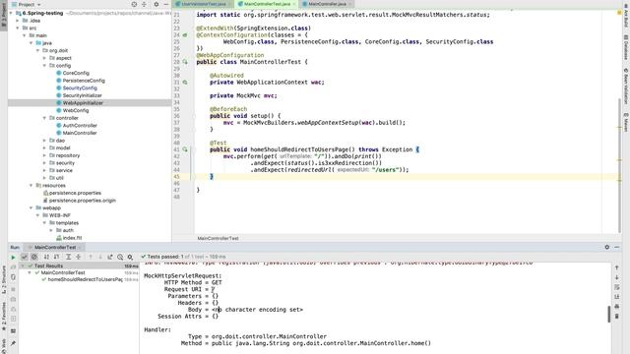This screenshot has height=354, width=630.
Task: Open the Favorites tool window
Action: [x=4, y=317]
